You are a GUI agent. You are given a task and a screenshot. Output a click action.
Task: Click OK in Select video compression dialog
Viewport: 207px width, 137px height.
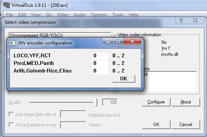[156, 125]
